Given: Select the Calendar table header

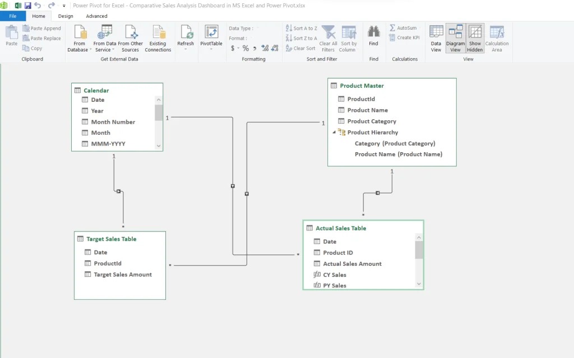Looking at the screenshot, I should [x=117, y=90].
